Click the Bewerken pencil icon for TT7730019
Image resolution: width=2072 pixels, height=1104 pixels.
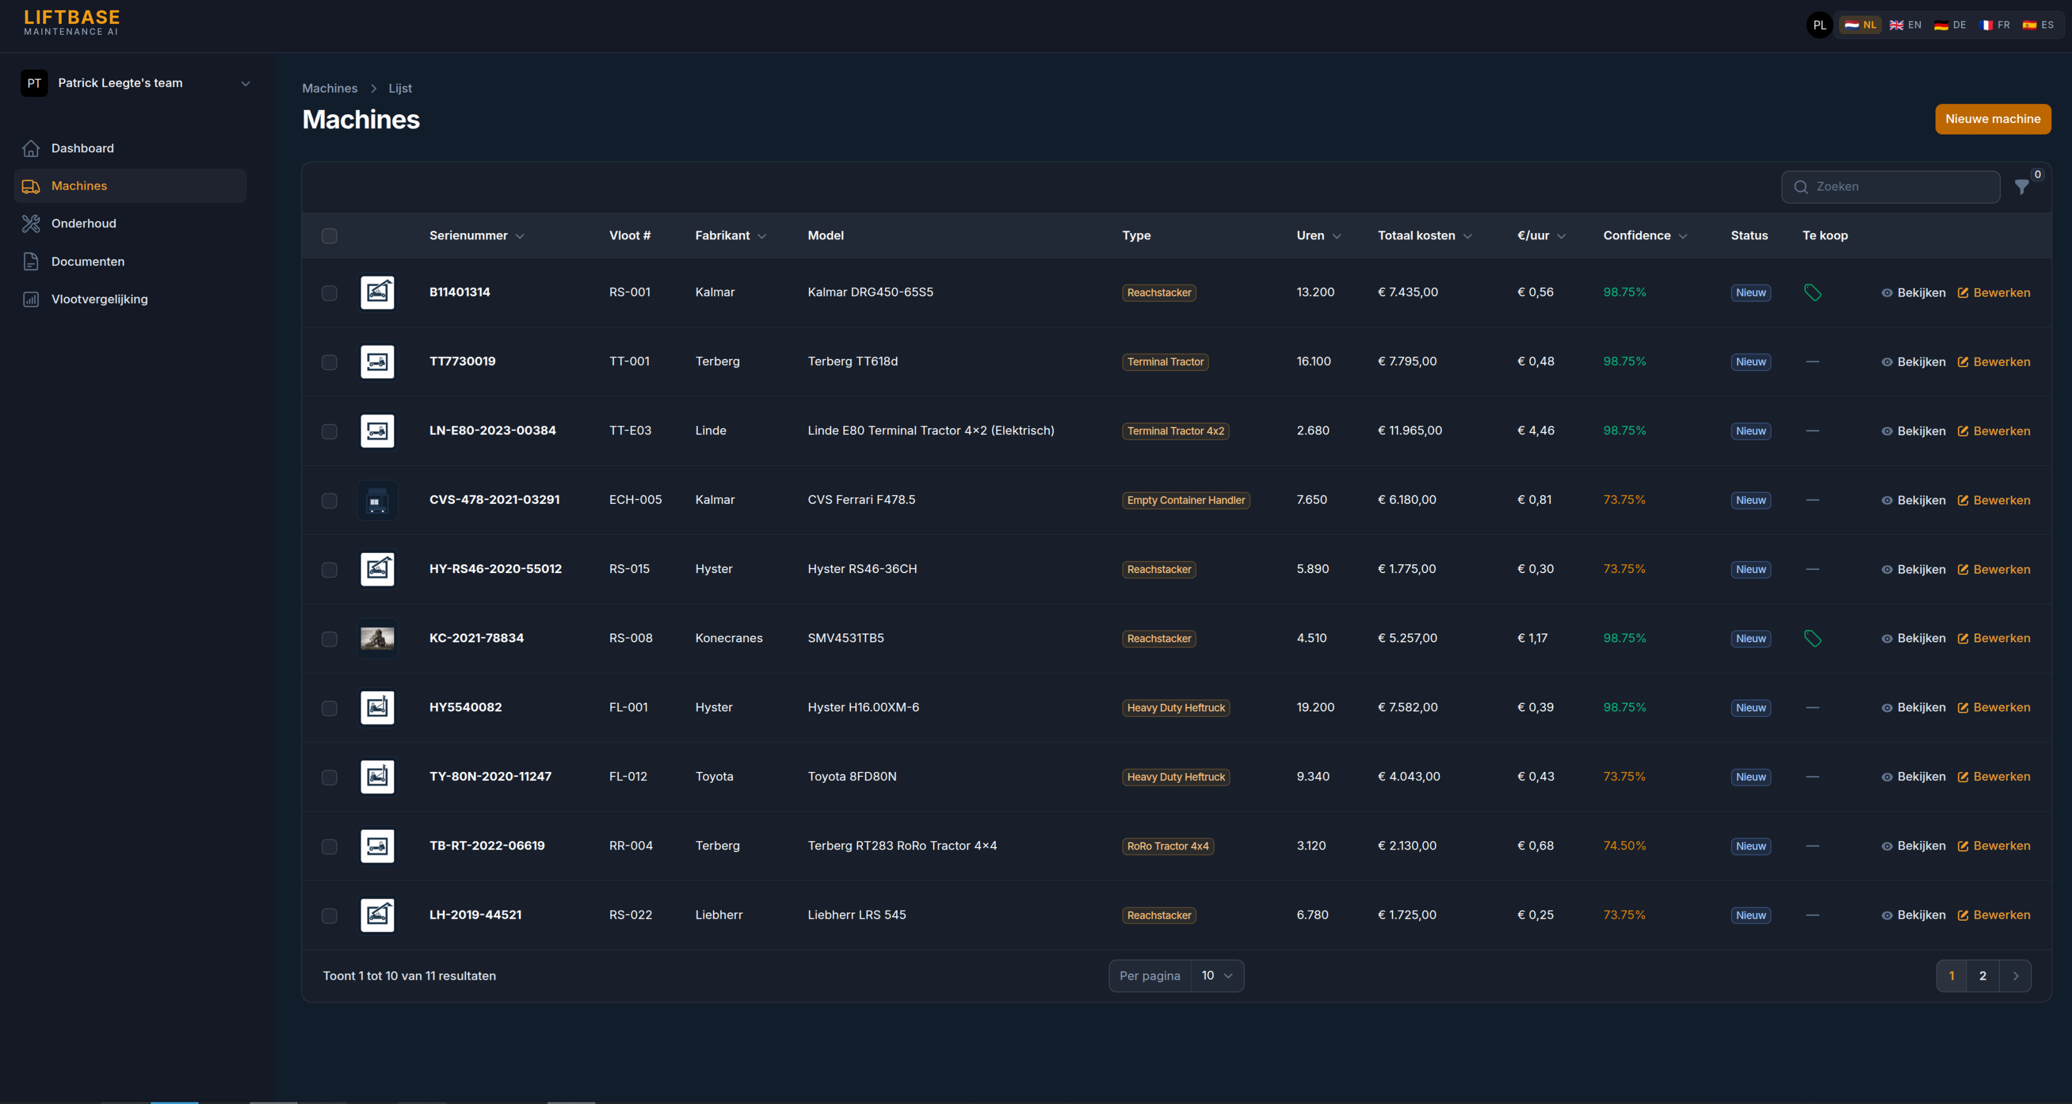click(1962, 362)
